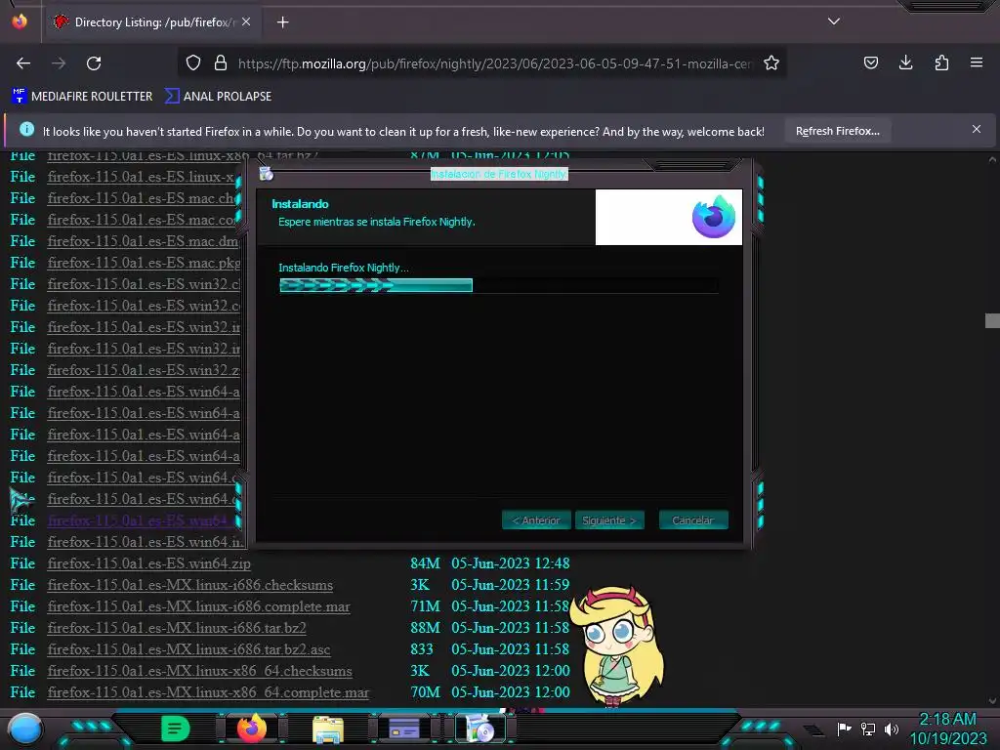Open Firefox View from the fox icon

pos(20,21)
